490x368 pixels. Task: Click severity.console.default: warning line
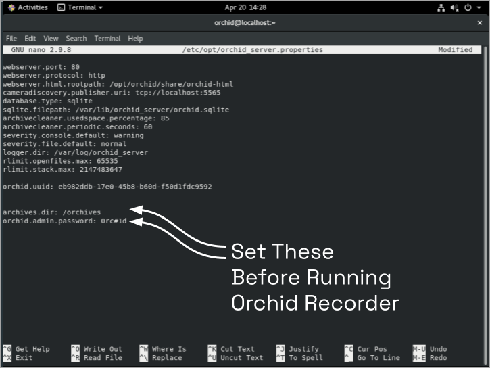click(73, 135)
